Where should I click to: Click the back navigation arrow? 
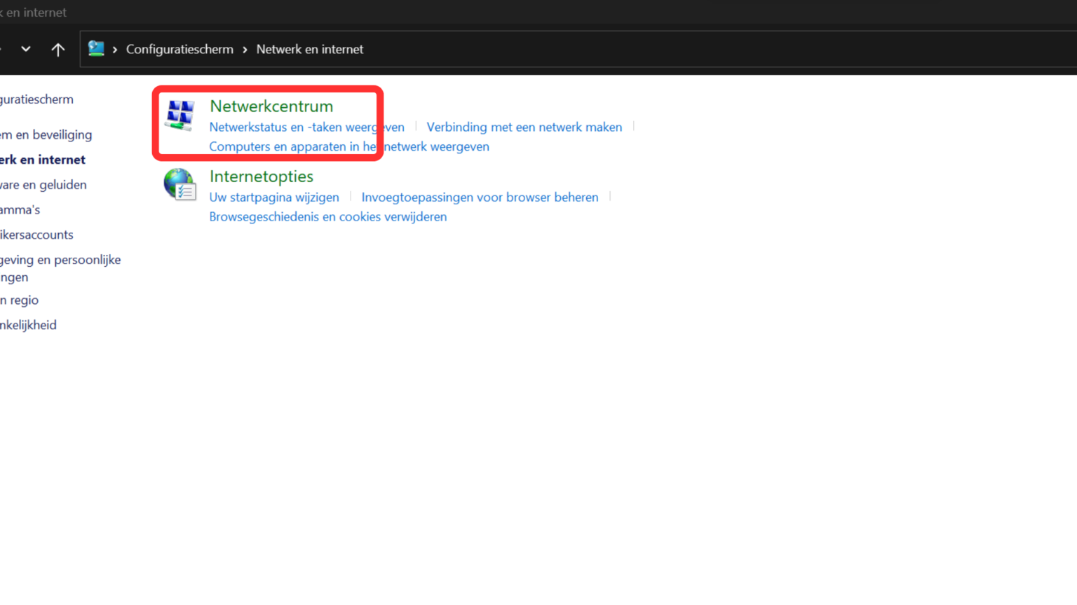[x=1, y=49]
